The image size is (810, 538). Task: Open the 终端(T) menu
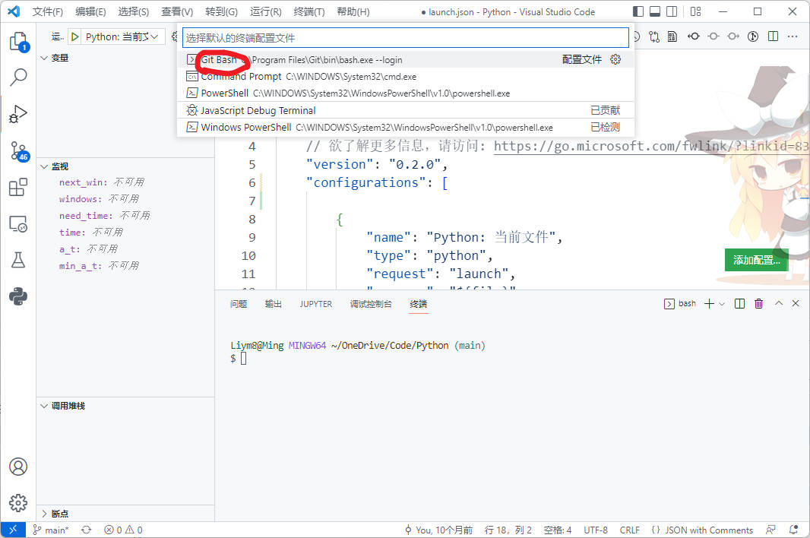click(309, 12)
